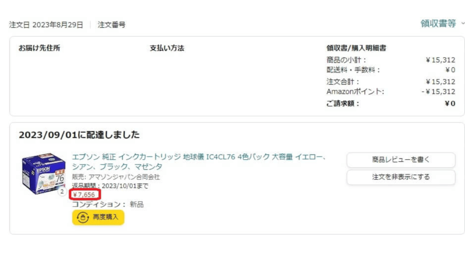Click the ご請求額 total line
The width and height of the screenshot is (465, 261).
click(391, 104)
